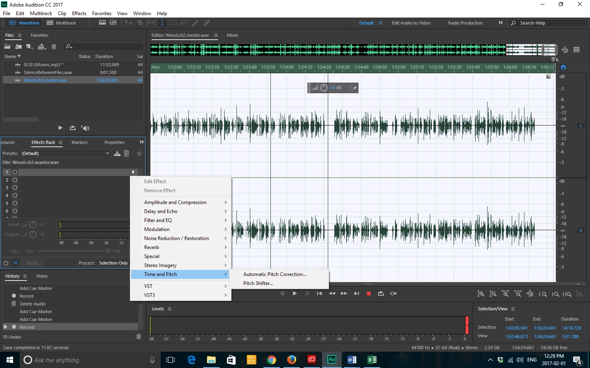Save the effects rack preset

coord(117,153)
